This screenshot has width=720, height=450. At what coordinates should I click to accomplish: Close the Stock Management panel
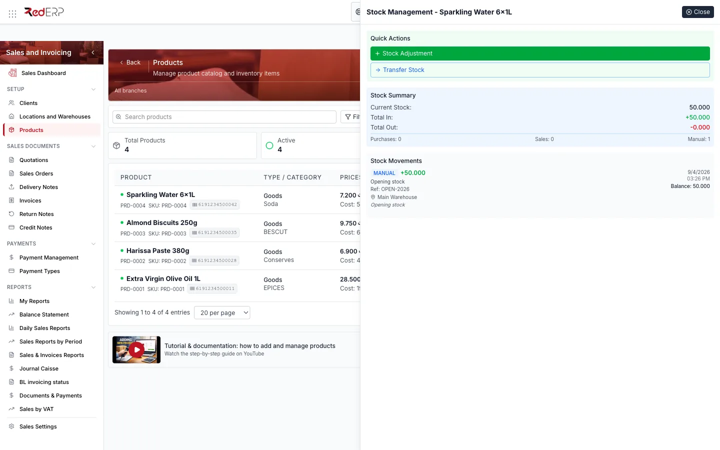point(697,12)
